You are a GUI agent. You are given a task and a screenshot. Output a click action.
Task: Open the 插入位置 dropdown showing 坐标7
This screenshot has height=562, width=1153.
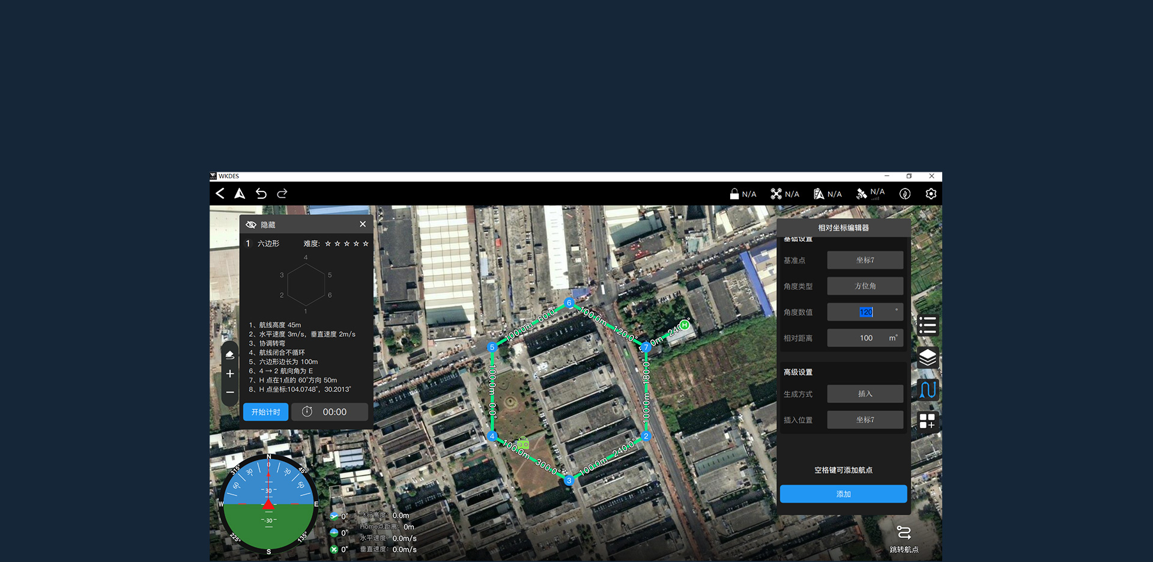(865, 420)
